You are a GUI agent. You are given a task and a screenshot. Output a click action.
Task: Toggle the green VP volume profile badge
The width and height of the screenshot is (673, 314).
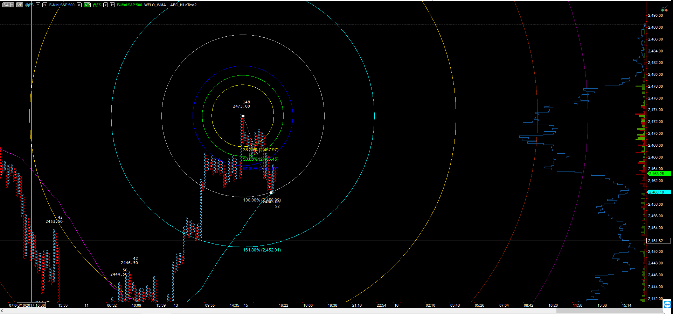tap(87, 5)
